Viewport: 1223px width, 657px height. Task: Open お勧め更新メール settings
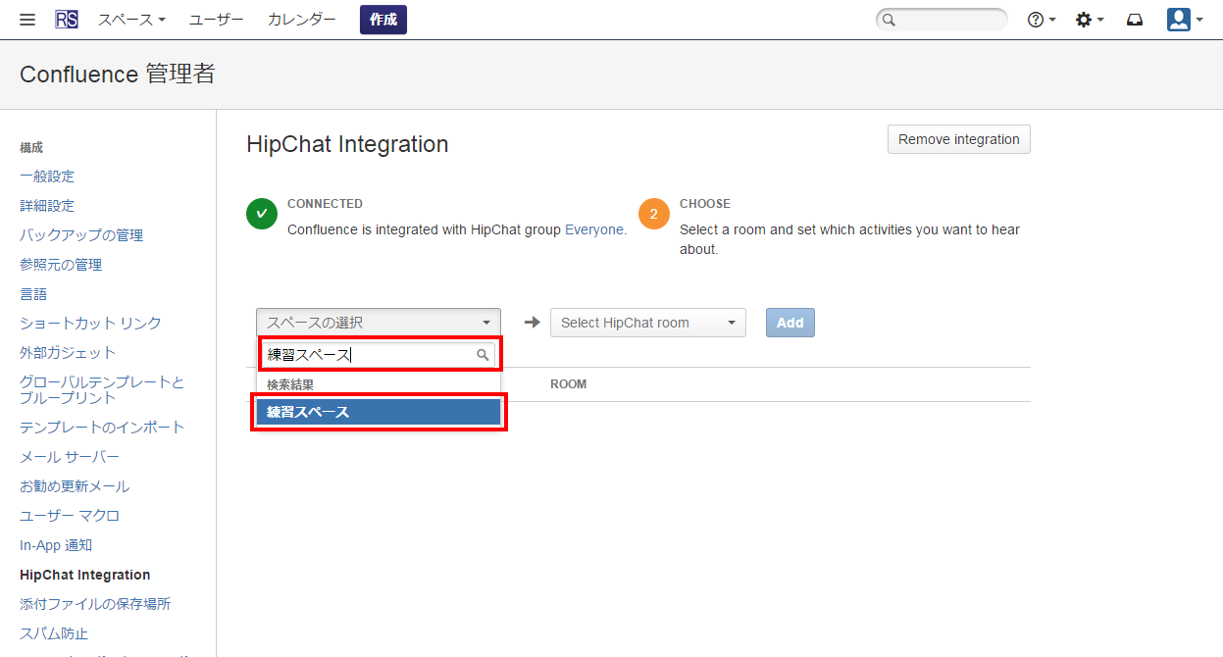coord(75,486)
